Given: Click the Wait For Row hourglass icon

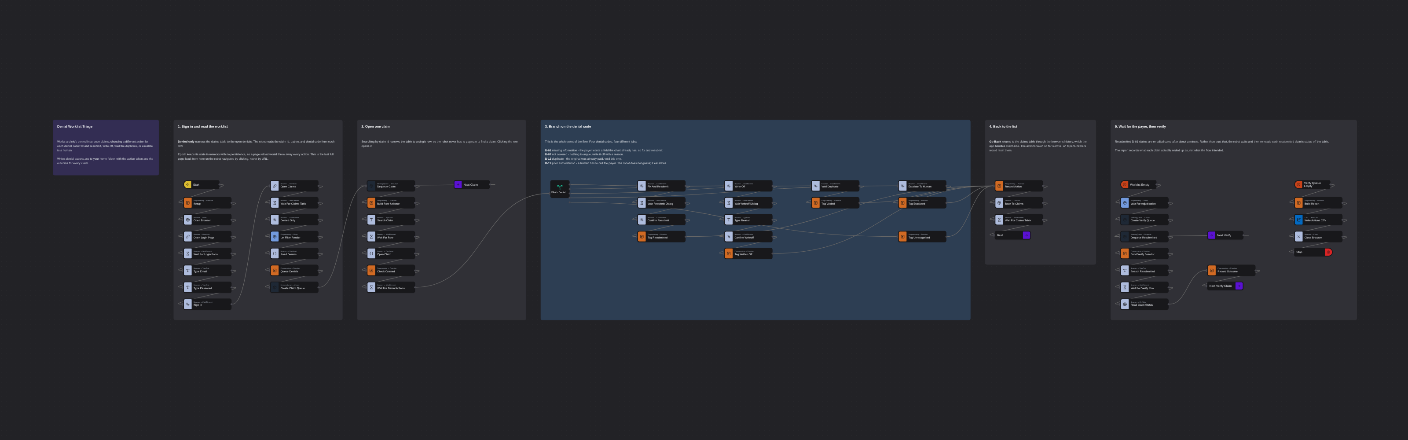Looking at the screenshot, I should click(372, 237).
